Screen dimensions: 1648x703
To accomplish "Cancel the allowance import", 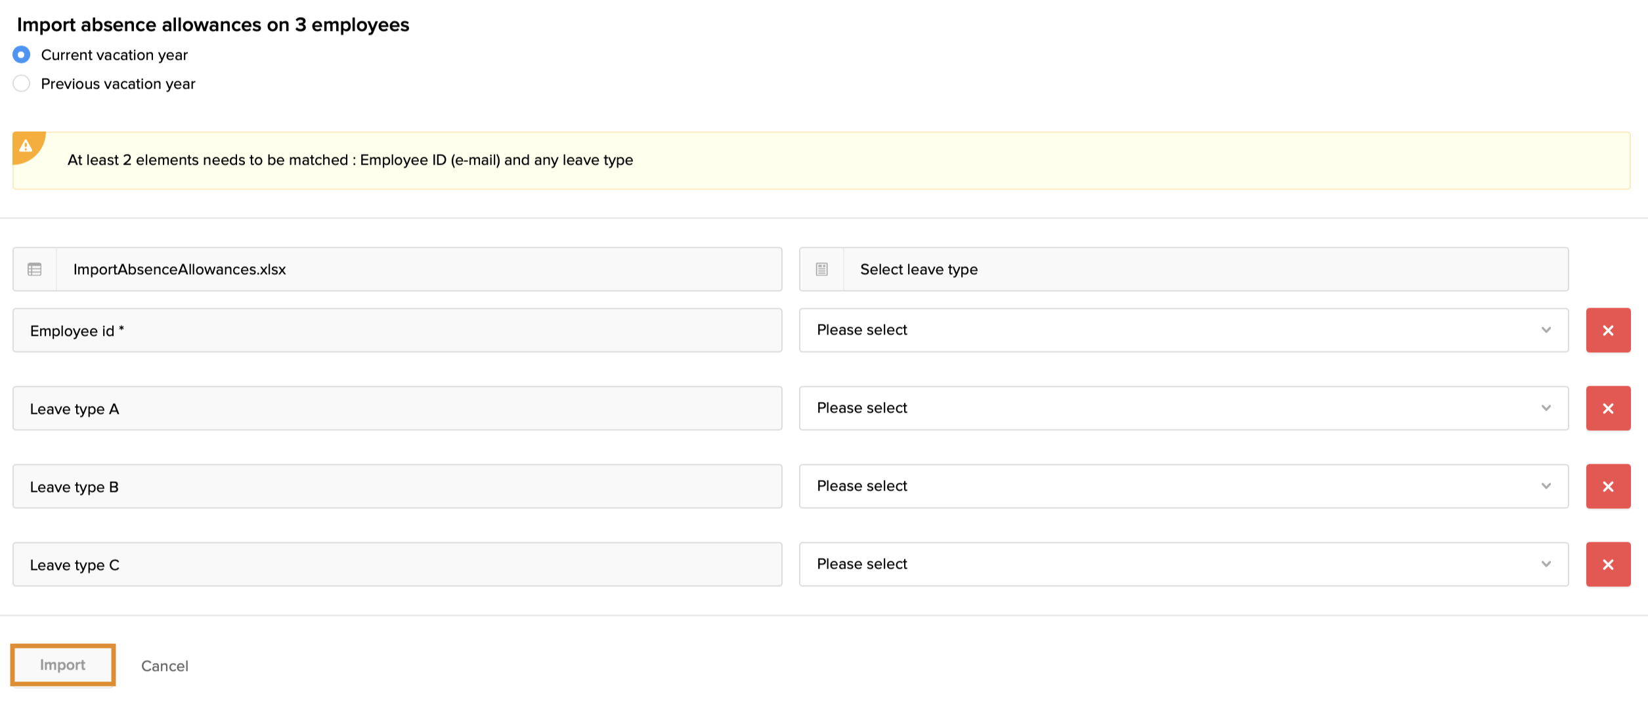I will (164, 666).
